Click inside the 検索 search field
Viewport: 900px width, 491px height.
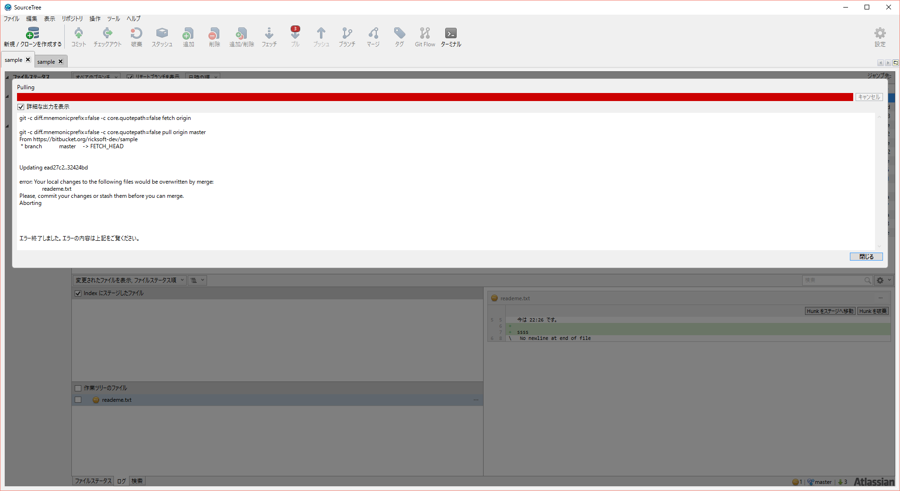click(x=833, y=280)
